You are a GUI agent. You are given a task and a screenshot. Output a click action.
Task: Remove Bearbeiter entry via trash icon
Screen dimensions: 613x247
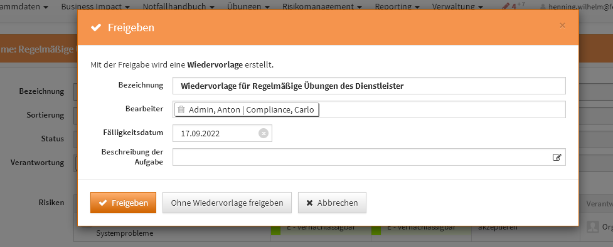[181, 110]
